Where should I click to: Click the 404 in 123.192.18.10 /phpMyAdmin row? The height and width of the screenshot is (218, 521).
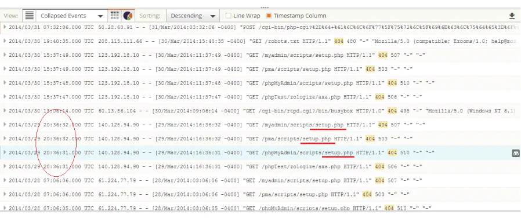392,83
